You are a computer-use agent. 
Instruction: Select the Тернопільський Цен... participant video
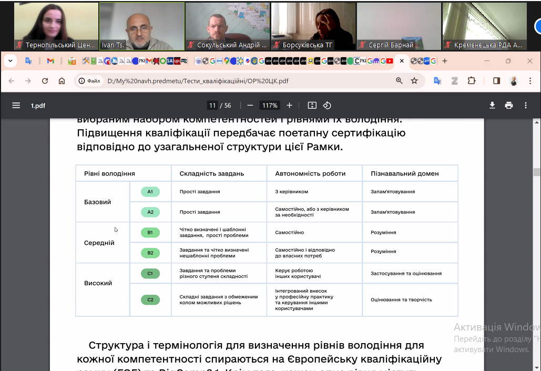click(56, 26)
